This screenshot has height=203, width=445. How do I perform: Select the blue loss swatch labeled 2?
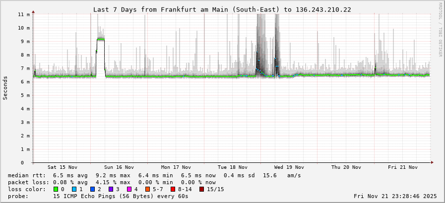(92, 189)
